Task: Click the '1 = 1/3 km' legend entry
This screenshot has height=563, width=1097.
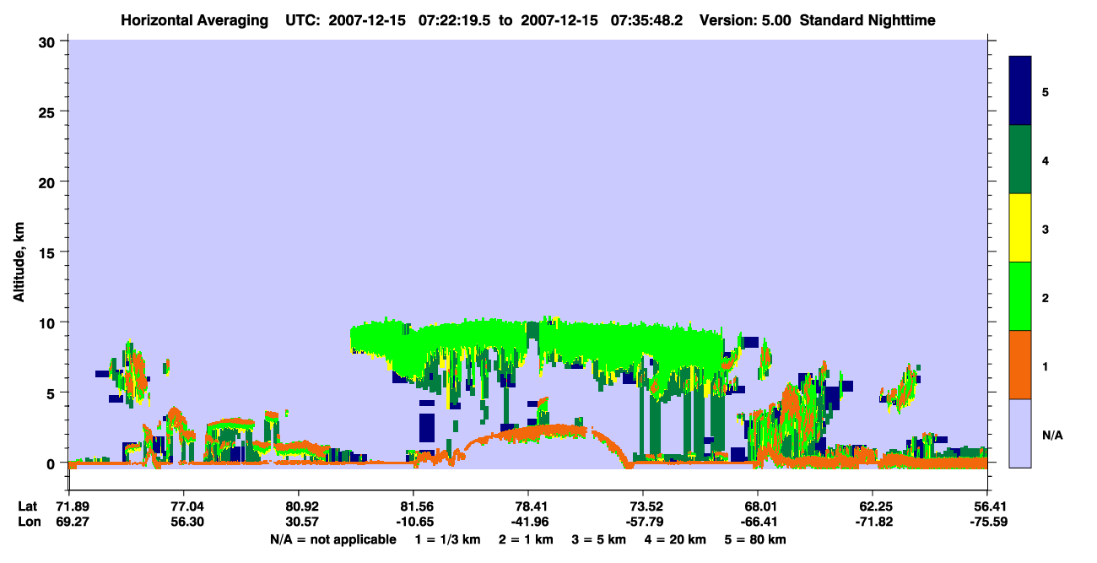Action: tap(450, 539)
